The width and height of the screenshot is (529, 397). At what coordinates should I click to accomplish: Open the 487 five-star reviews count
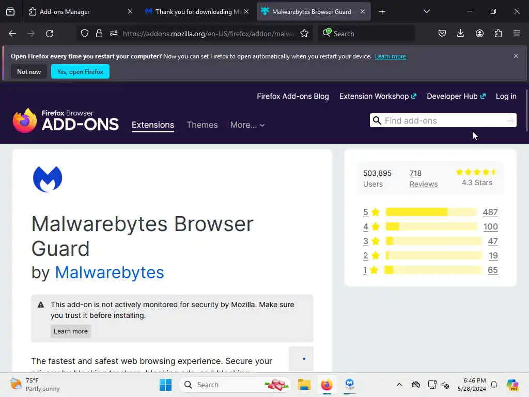coord(490,212)
